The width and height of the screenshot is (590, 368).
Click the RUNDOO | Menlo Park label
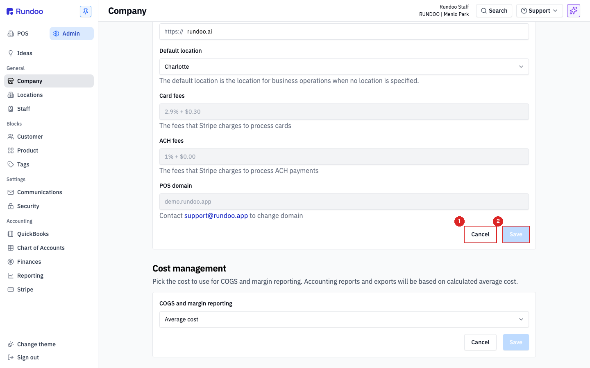pyautogui.click(x=444, y=14)
